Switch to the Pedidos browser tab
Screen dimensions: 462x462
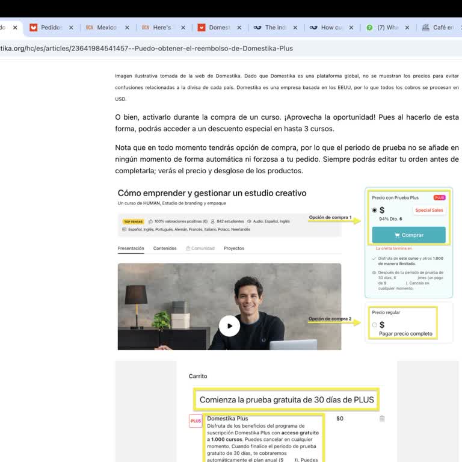tap(52, 28)
